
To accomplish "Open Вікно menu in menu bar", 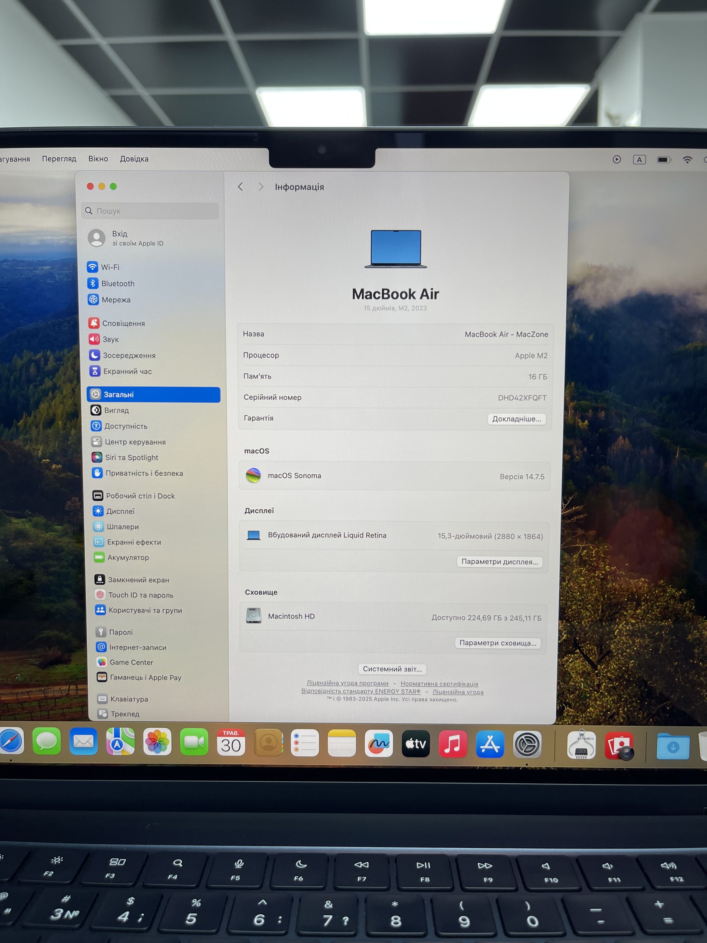I will [x=98, y=159].
